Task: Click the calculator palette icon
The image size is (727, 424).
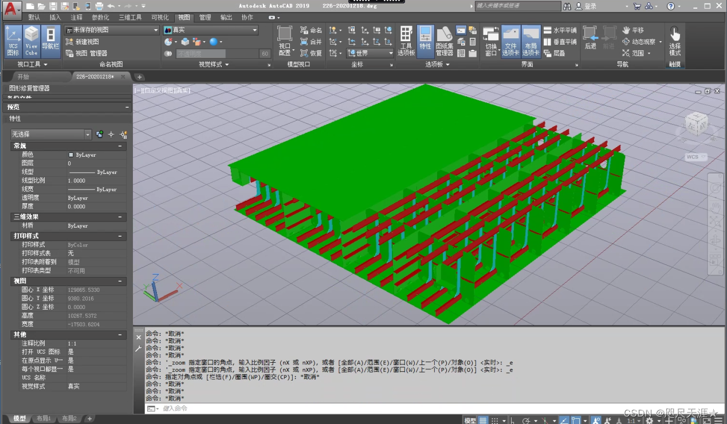Action: click(x=473, y=42)
